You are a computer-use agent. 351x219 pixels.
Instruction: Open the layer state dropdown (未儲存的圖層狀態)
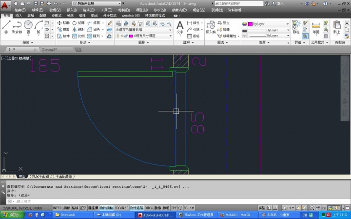(x=144, y=30)
